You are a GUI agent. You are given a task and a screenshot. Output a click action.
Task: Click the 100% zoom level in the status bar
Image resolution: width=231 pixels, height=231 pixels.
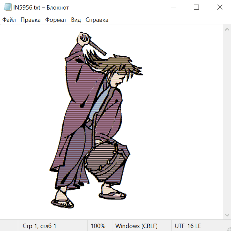click(98, 226)
